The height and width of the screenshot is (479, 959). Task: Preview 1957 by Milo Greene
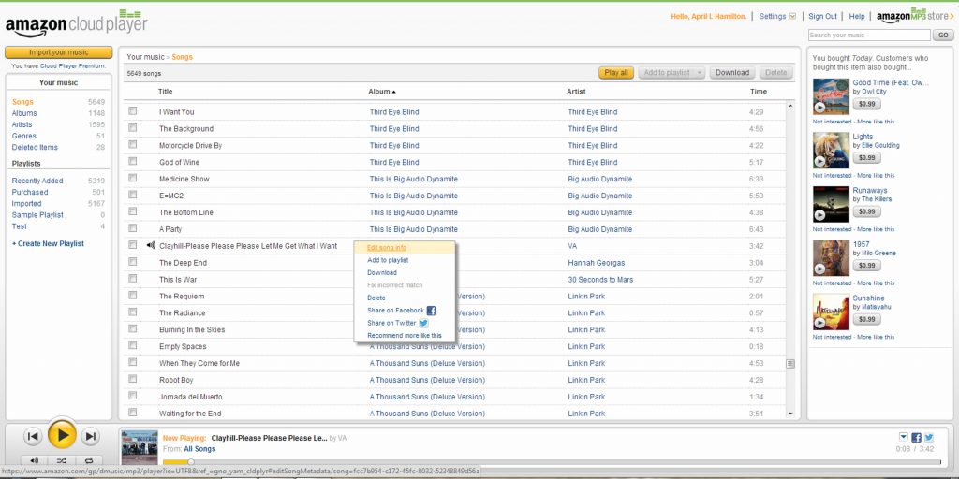(820, 269)
